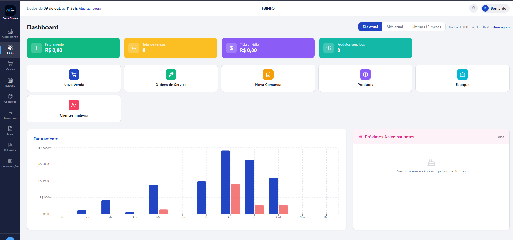Click the Faturamento chart title
Viewport: 513px width, 240px height.
46,139
